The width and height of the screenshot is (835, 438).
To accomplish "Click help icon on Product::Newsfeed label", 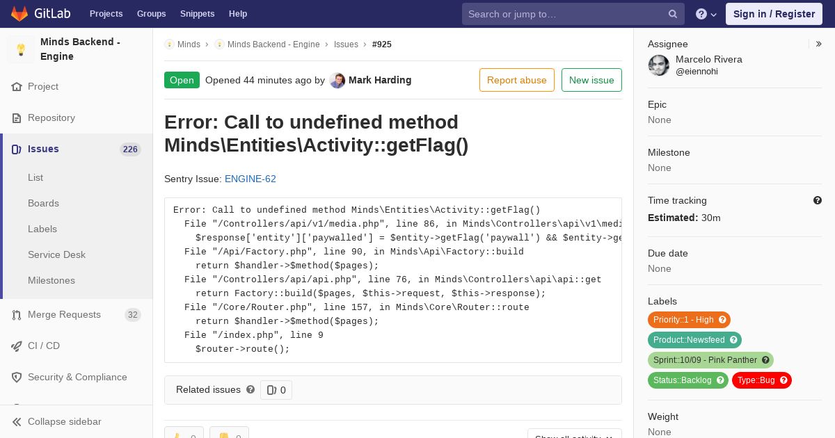I will pos(733,340).
